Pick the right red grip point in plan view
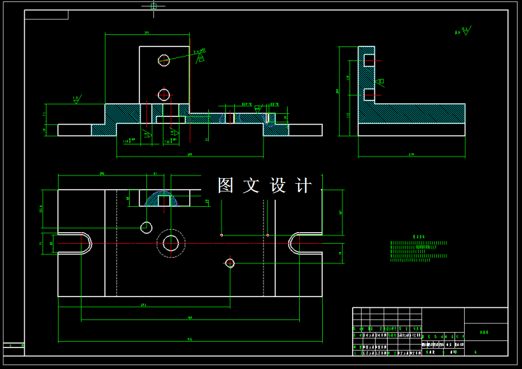 pyautogui.click(x=267, y=235)
